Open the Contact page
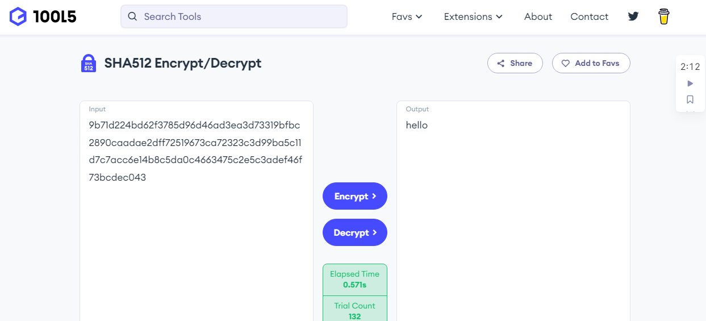The width and height of the screenshot is (706, 321). click(589, 16)
